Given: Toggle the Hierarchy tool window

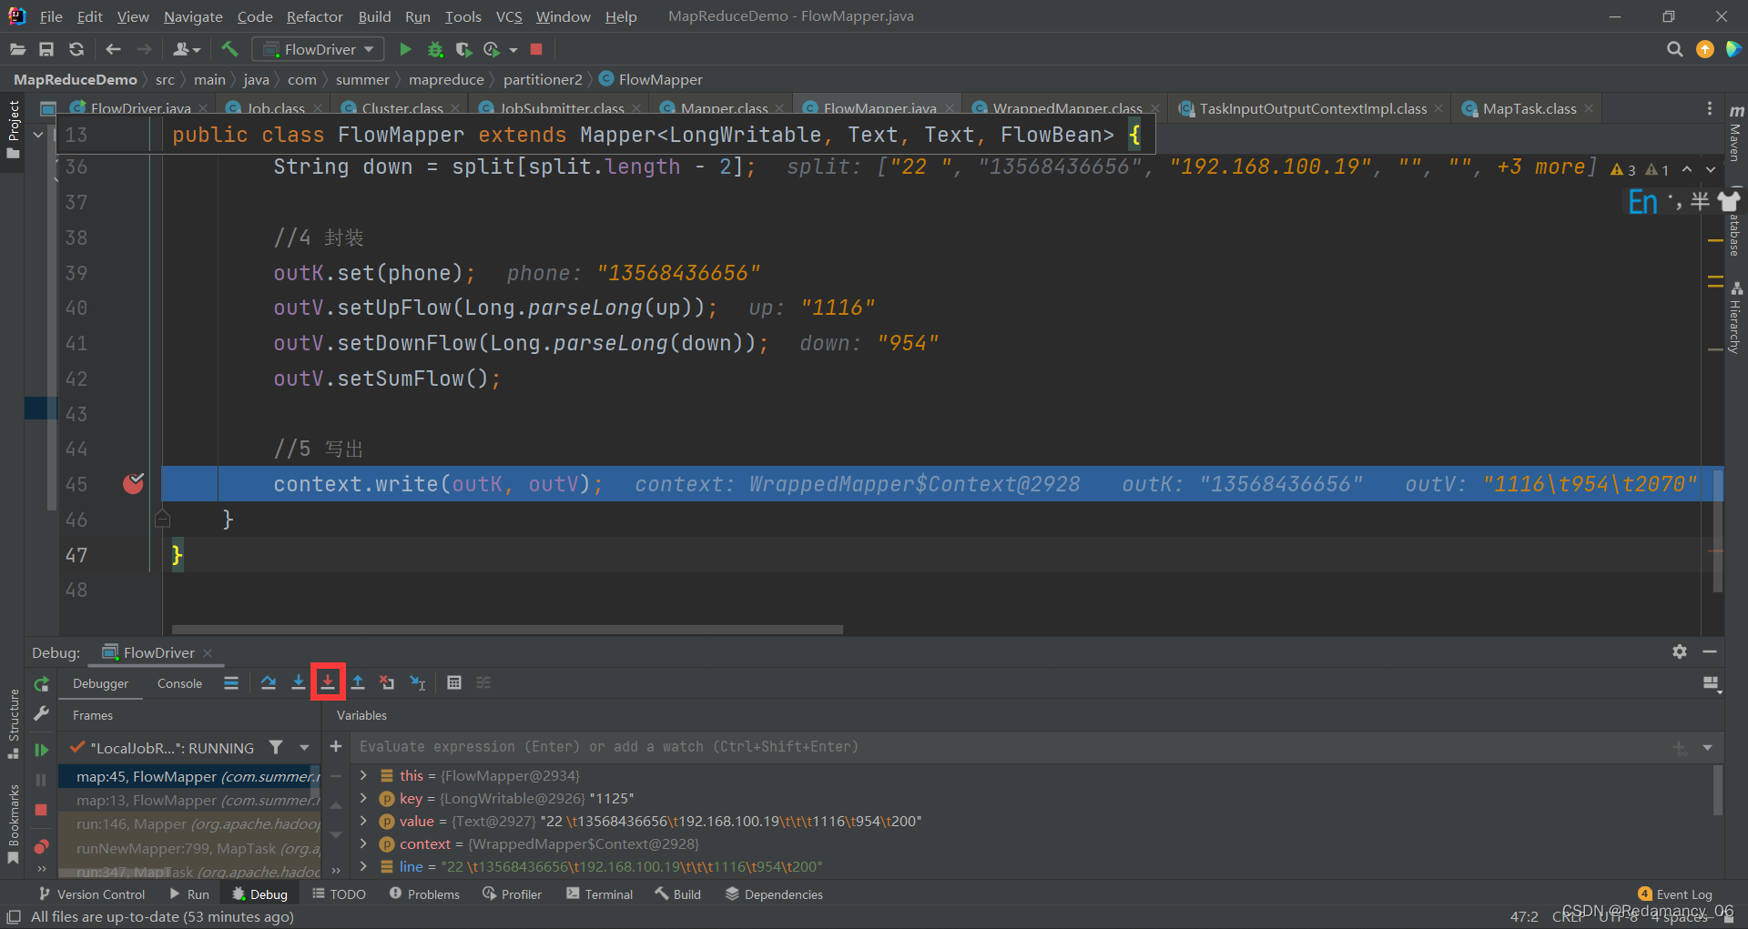Looking at the screenshot, I should tap(1735, 318).
